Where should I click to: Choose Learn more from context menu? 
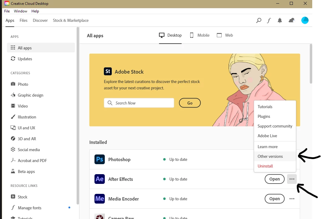coord(275,147)
